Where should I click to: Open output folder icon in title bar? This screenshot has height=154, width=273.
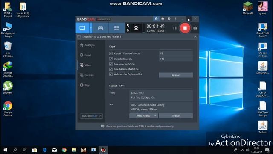click(x=163, y=18)
